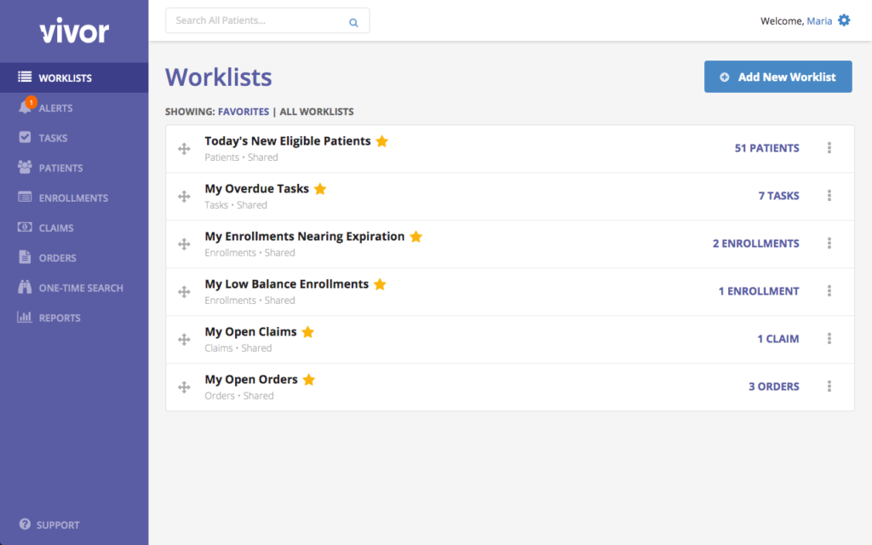Click the Patients group icon
Screen dimensions: 872x545
[25, 167]
